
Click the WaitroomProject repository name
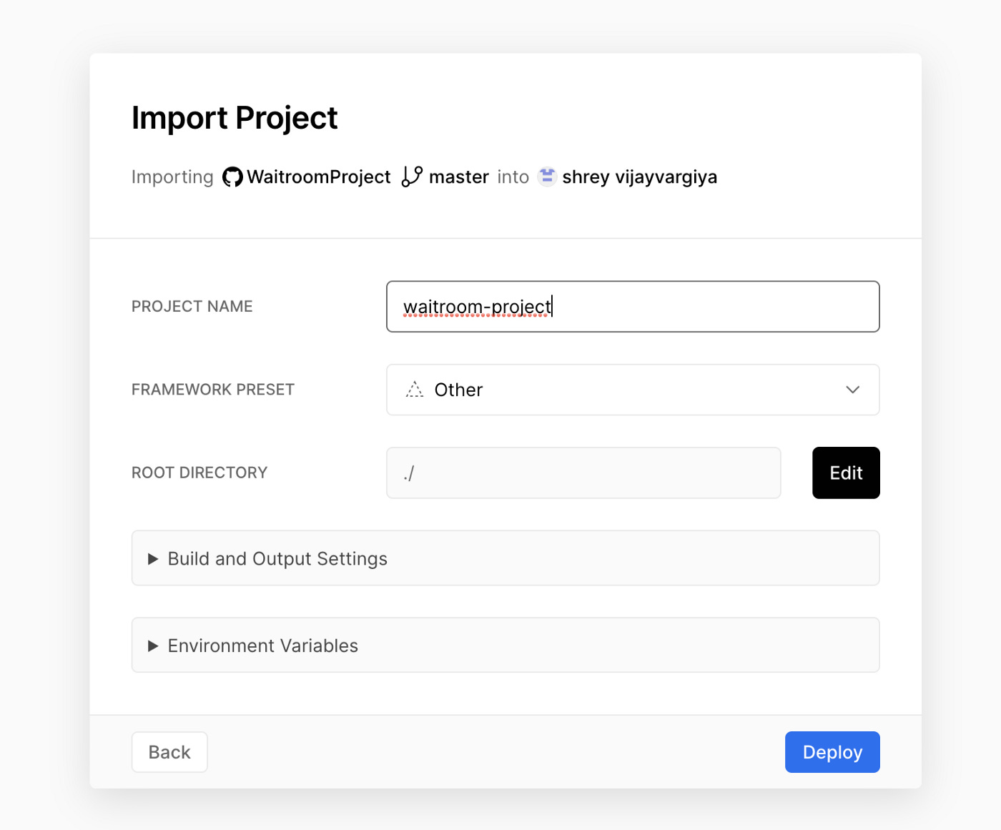pos(319,177)
